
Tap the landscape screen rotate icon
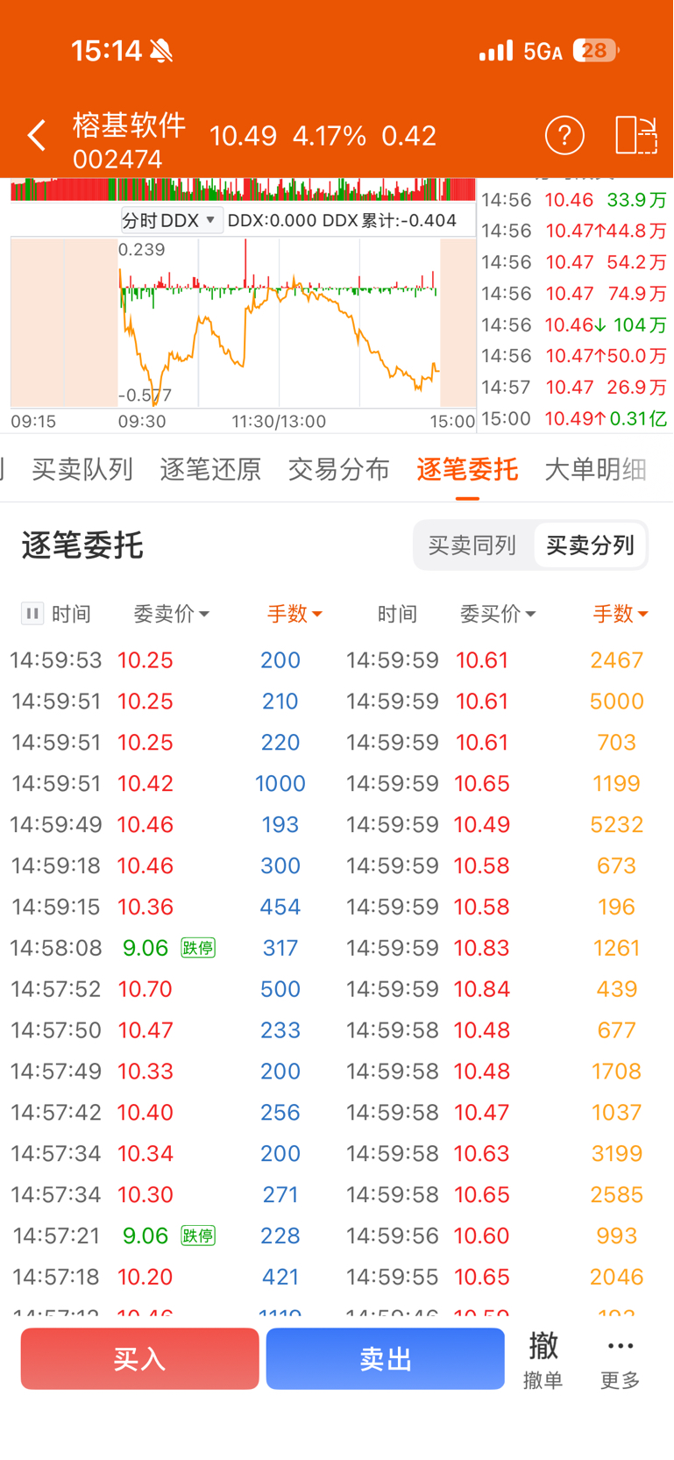coord(636,135)
